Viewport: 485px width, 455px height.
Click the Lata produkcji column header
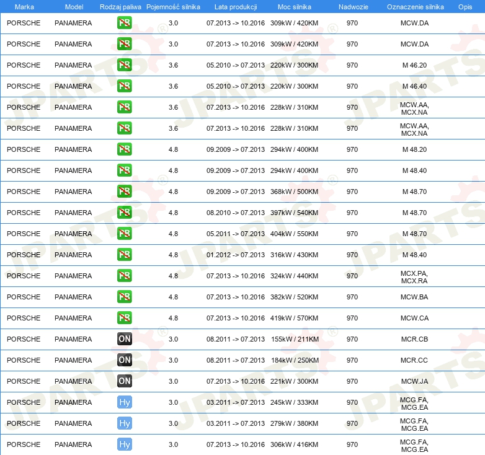pos(236,7)
